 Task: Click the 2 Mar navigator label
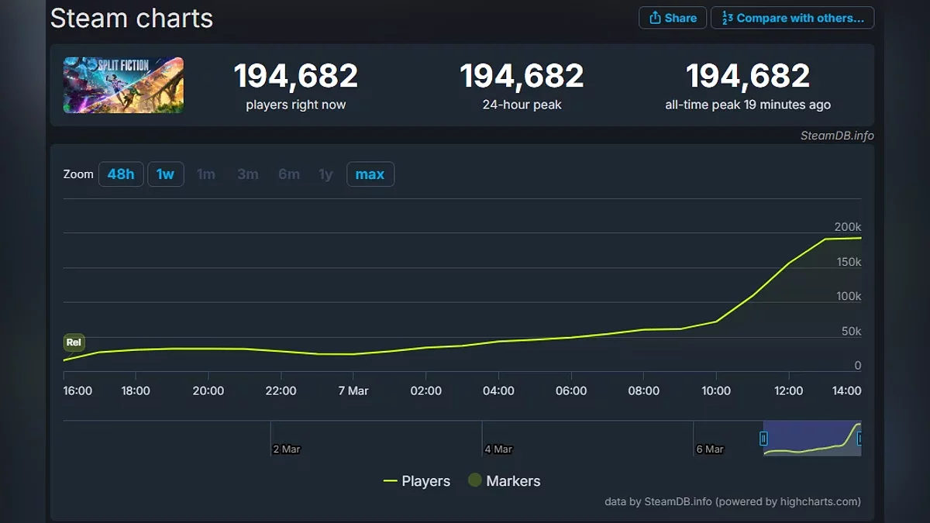287,449
